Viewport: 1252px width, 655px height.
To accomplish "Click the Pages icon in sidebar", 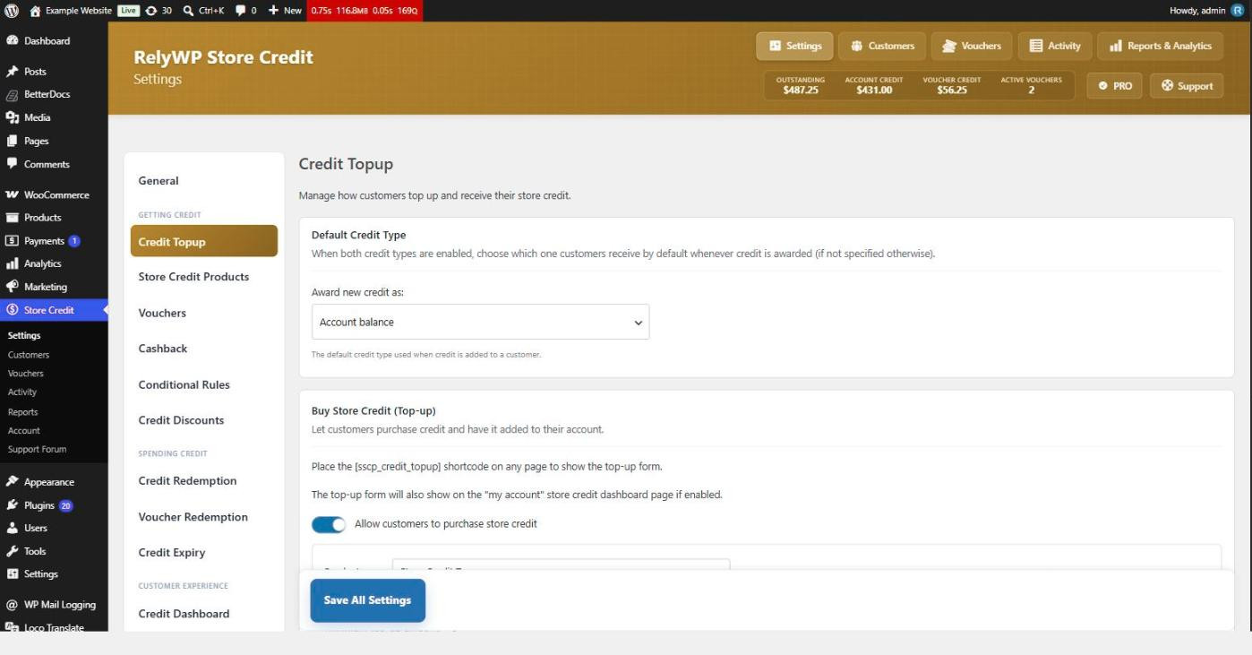I will (13, 141).
